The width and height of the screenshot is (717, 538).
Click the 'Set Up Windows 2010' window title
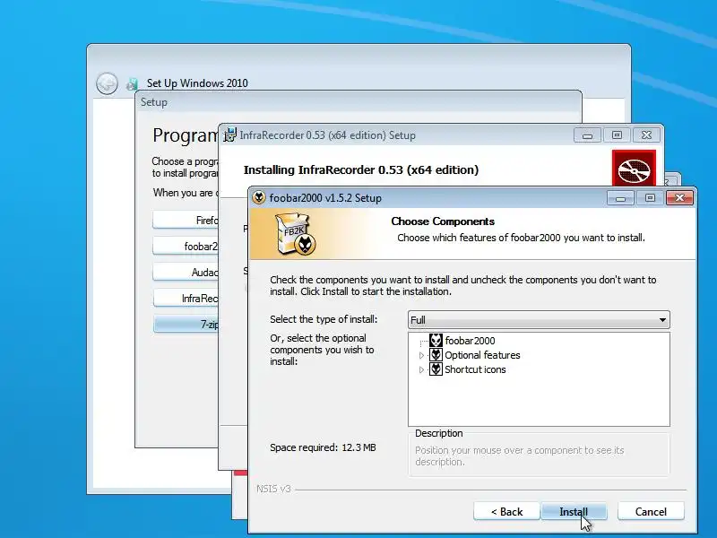pyautogui.click(x=197, y=83)
